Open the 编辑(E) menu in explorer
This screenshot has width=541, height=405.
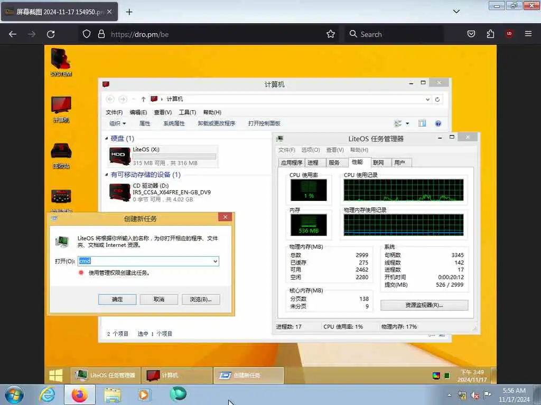[138, 112]
